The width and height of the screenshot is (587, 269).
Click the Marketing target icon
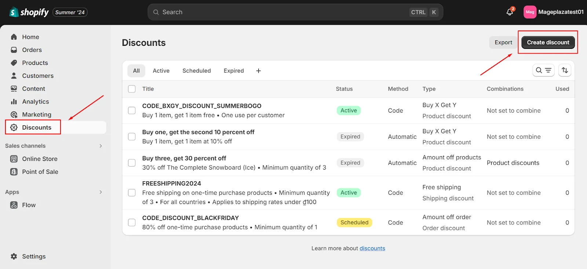click(x=14, y=114)
